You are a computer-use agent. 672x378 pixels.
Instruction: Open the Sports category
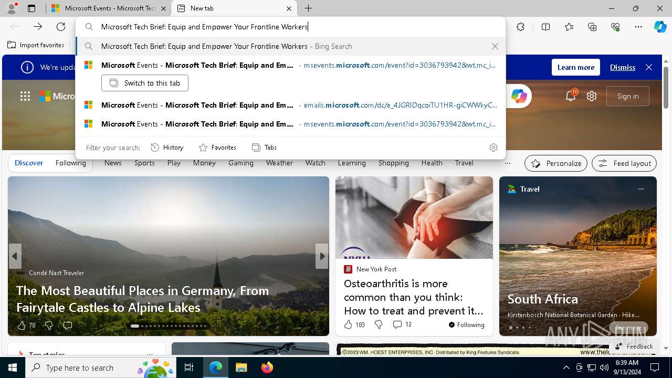coord(144,163)
